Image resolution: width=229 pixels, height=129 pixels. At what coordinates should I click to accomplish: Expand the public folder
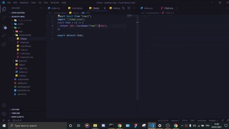20,24
